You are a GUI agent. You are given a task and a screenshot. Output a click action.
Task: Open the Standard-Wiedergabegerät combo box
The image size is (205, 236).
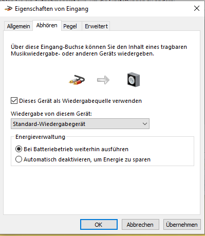tap(80, 124)
